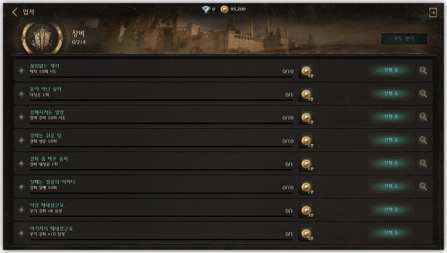This screenshot has width=447, height=253.
Task: Click the gold reward icon for 끊임없는 제작
Action: click(306, 71)
